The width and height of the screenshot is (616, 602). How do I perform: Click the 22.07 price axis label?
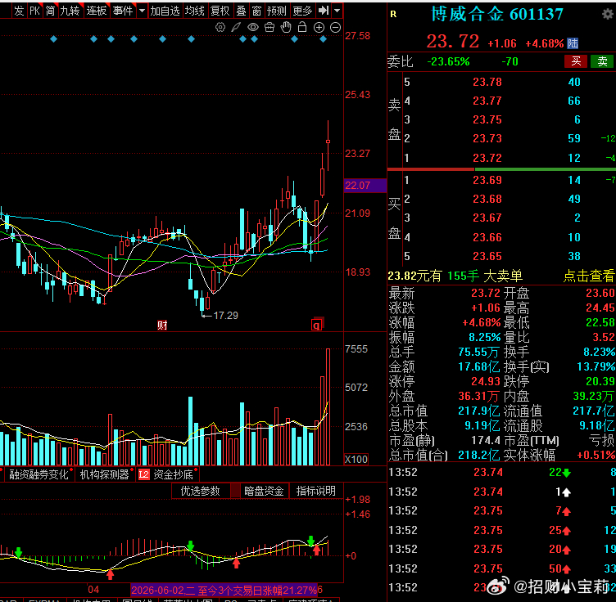365,185
